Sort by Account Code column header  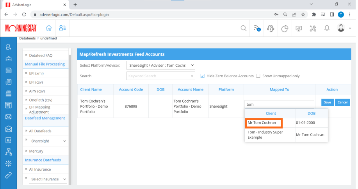click(131, 89)
